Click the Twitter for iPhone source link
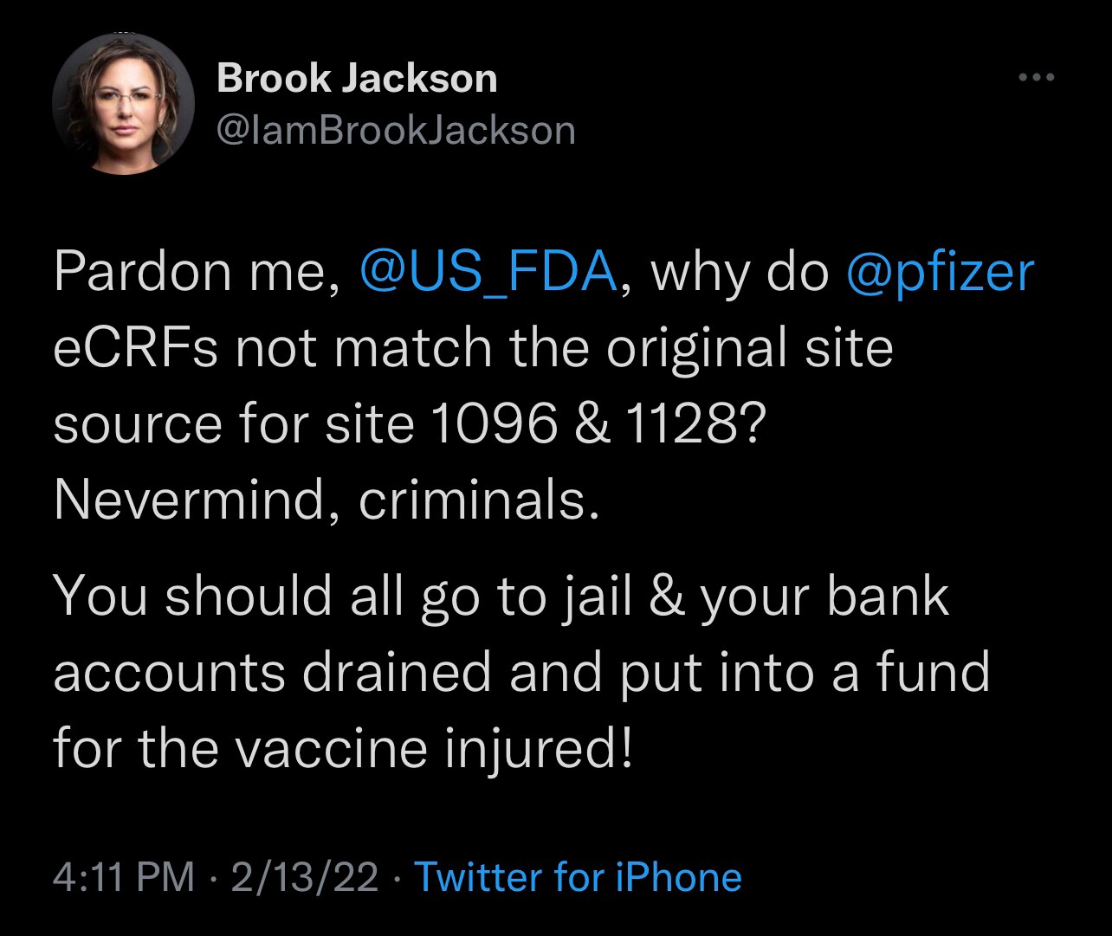 [579, 878]
